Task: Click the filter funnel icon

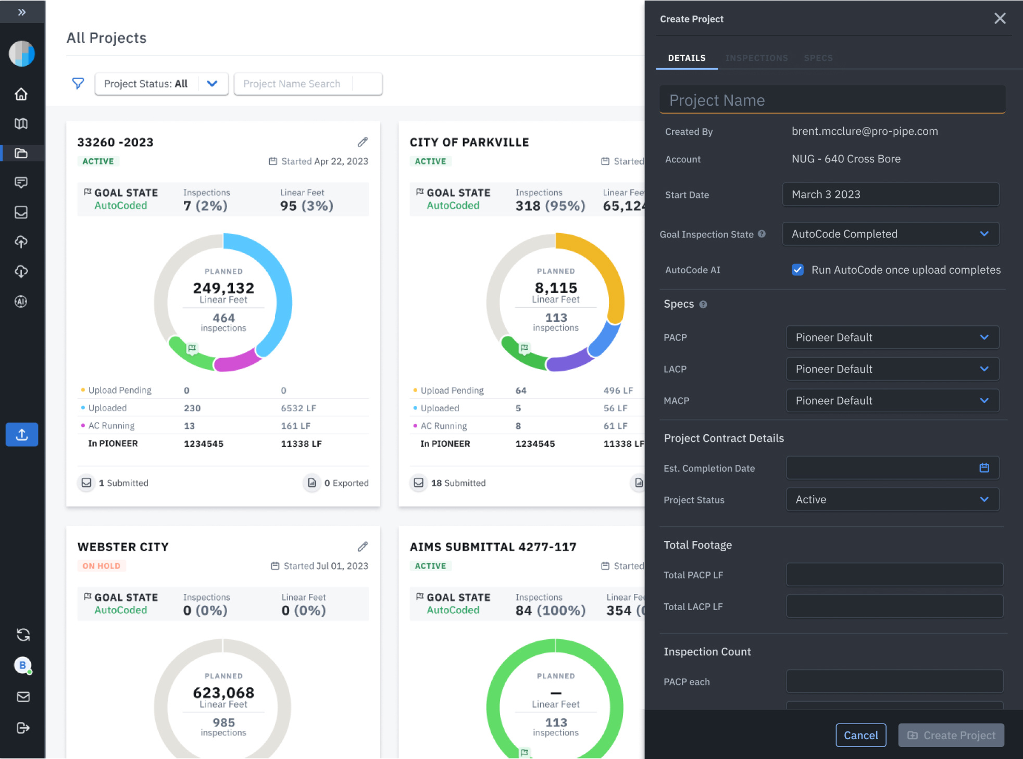Action: [x=78, y=84]
